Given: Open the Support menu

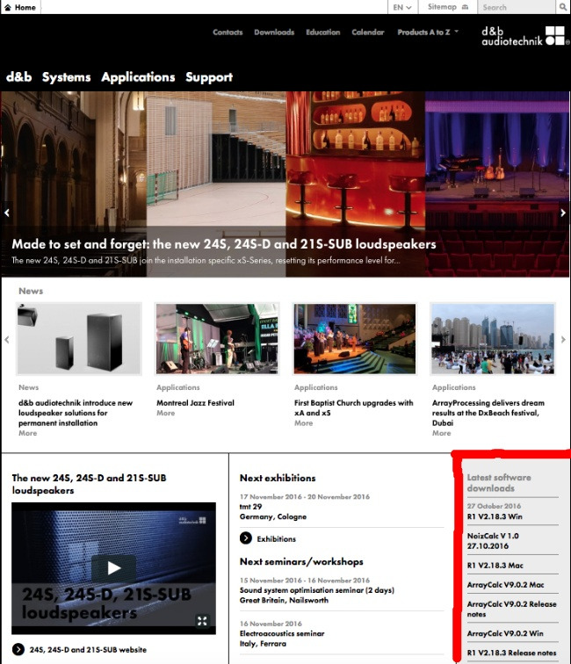Looking at the screenshot, I should click(x=209, y=77).
